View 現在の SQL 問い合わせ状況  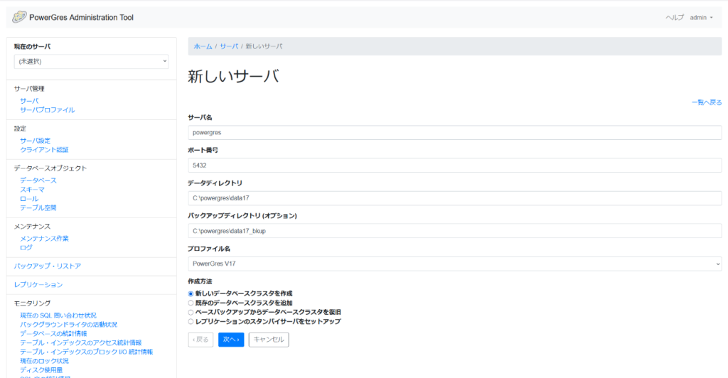click(x=58, y=315)
